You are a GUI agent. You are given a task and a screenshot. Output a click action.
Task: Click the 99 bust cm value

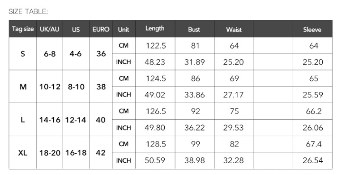tap(195, 144)
